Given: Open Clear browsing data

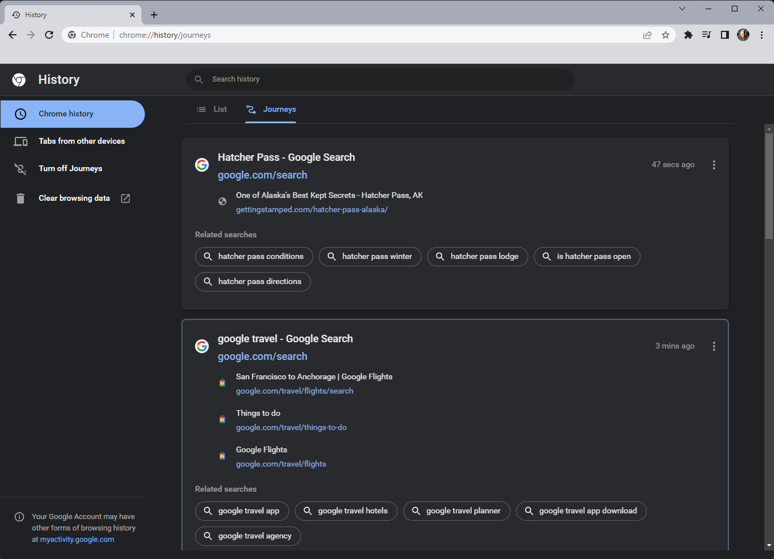Looking at the screenshot, I should pos(74,198).
